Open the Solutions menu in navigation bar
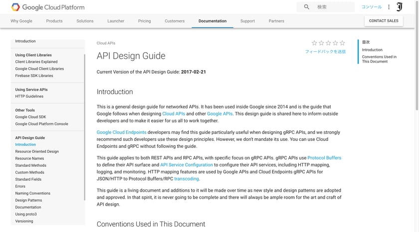 pos(85,21)
